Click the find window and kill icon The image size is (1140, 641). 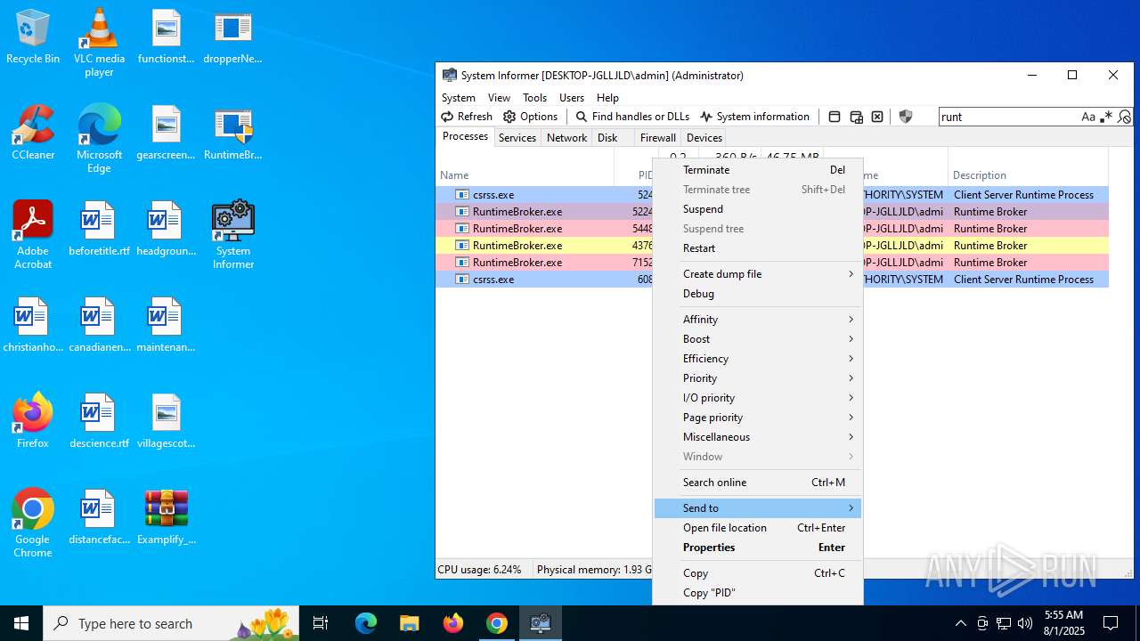point(877,117)
